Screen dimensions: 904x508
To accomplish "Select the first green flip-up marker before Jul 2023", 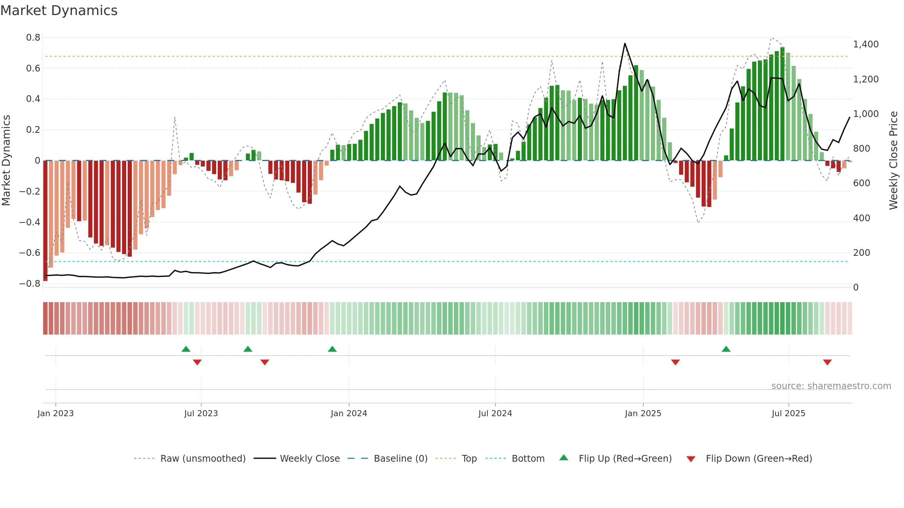I will pyautogui.click(x=186, y=349).
